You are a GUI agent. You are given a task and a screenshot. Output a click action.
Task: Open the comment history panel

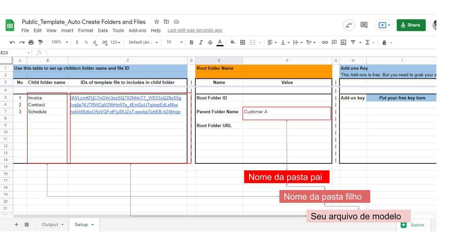tap(364, 25)
